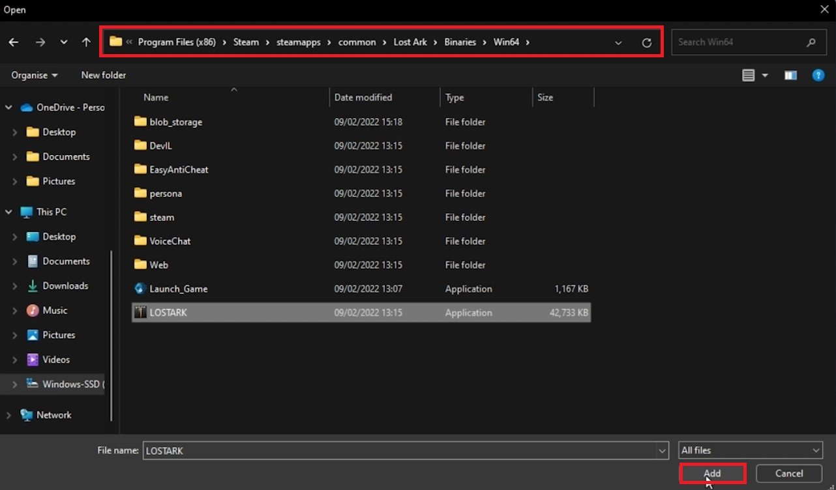Select the EasyAntiCheat folder
Viewport: 836px width, 490px height.
point(179,169)
